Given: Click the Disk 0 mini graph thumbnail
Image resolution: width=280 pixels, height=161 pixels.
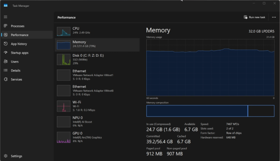Looking at the screenshot, I should [x=64, y=60].
